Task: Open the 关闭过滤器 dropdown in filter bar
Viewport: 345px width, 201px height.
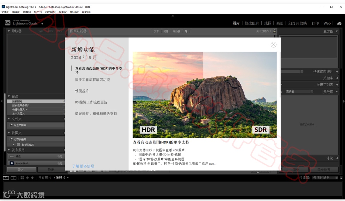Action: click(x=263, y=31)
